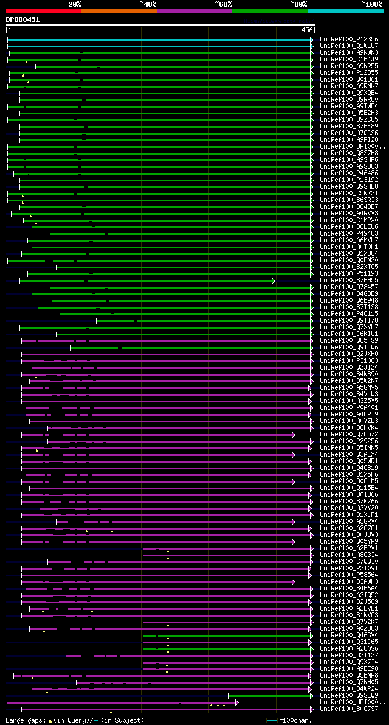Open the UniRef100_Q4G3B9 hit
Screen dimensions: 389x725
[x=349, y=294]
